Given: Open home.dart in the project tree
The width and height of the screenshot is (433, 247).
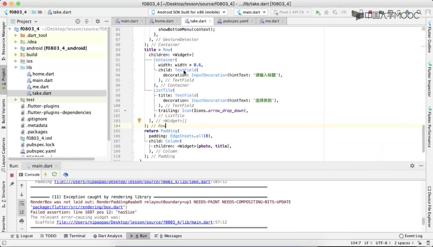Looking at the screenshot, I should point(43,74).
